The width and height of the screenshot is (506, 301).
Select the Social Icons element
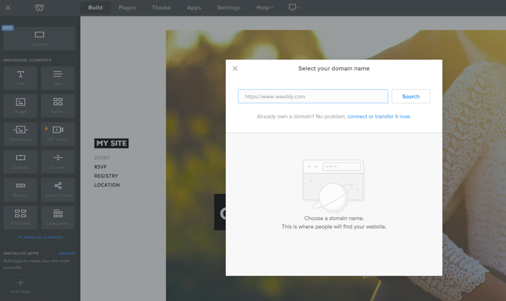click(x=57, y=189)
